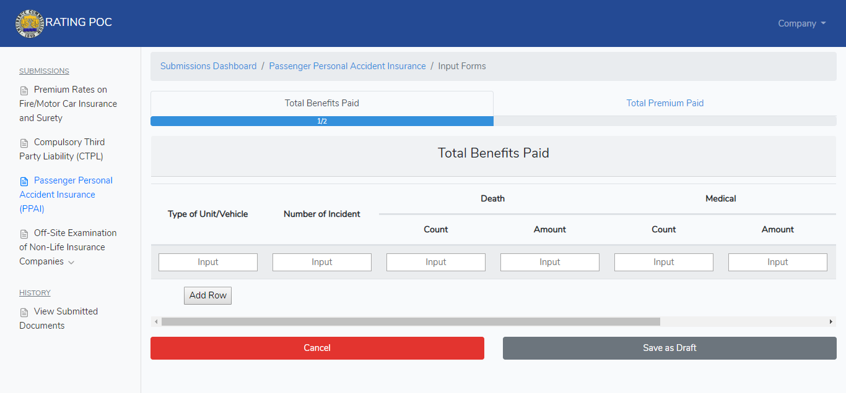The width and height of the screenshot is (846, 393).
Task: Click the Insurance Commission logo icon
Action: (30, 23)
